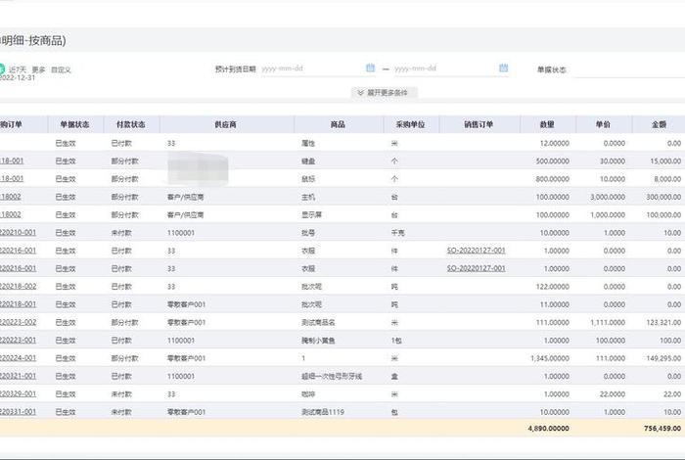Image resolution: width=685 pixels, height=460 pixels.
Task: Click the unit price 22.0000 cell
Action: tap(613, 394)
